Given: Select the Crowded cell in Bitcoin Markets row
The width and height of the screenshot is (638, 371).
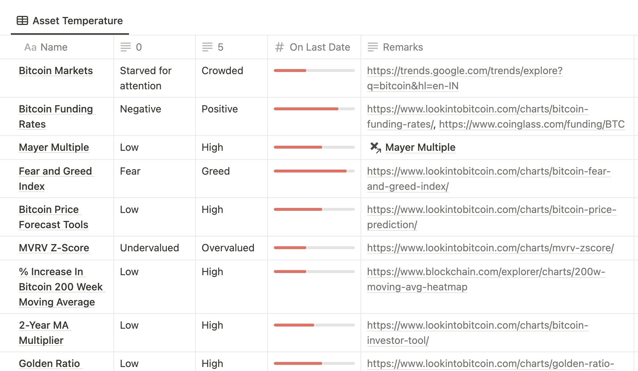Looking at the screenshot, I should pyautogui.click(x=222, y=71).
